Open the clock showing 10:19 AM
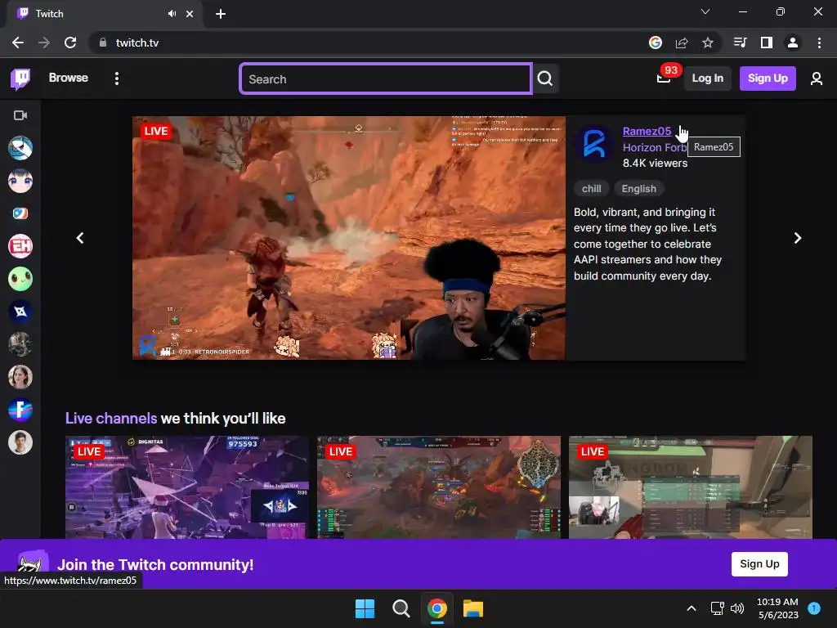This screenshot has height=628, width=837. pos(778,608)
